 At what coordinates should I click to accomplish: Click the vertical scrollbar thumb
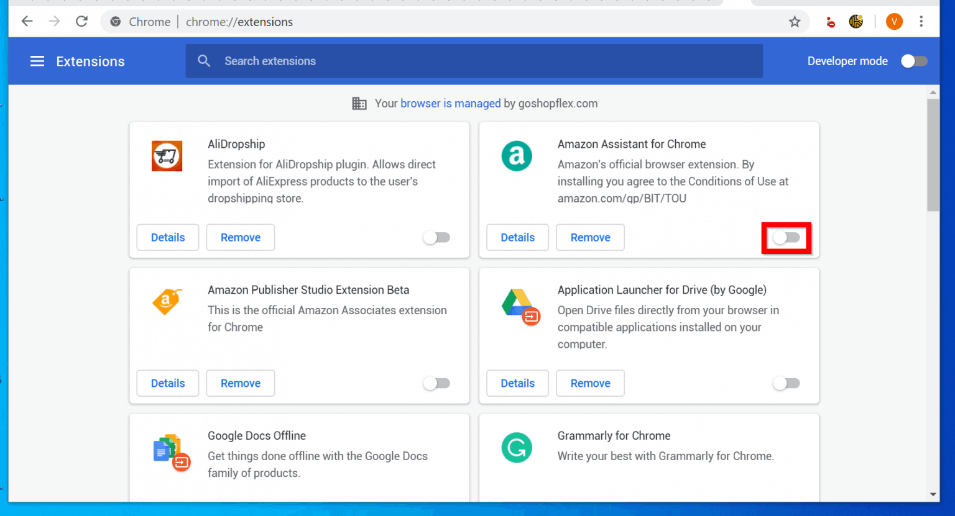tap(933, 155)
